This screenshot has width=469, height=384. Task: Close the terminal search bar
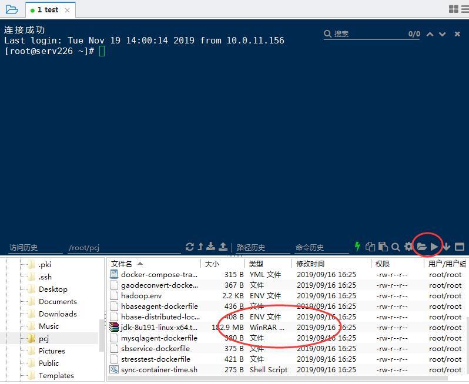pyautogui.click(x=457, y=34)
